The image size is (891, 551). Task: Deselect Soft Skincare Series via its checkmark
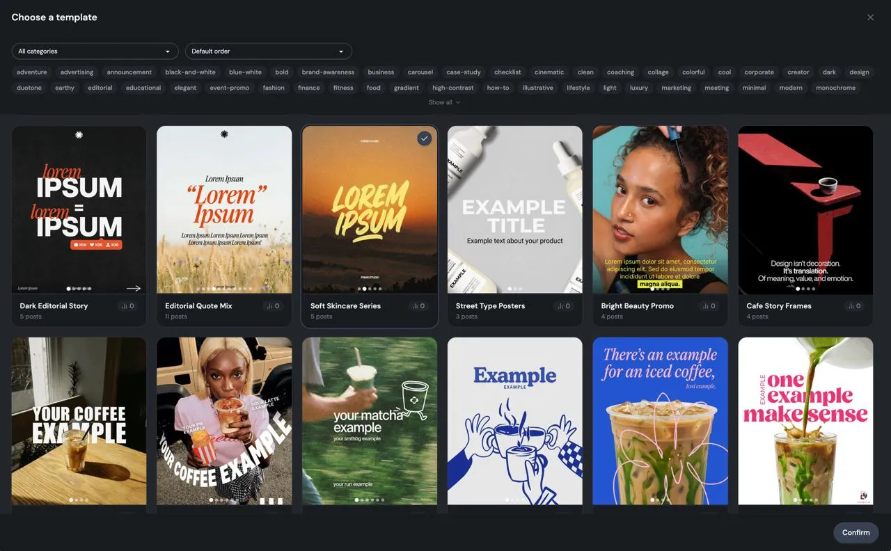(425, 138)
